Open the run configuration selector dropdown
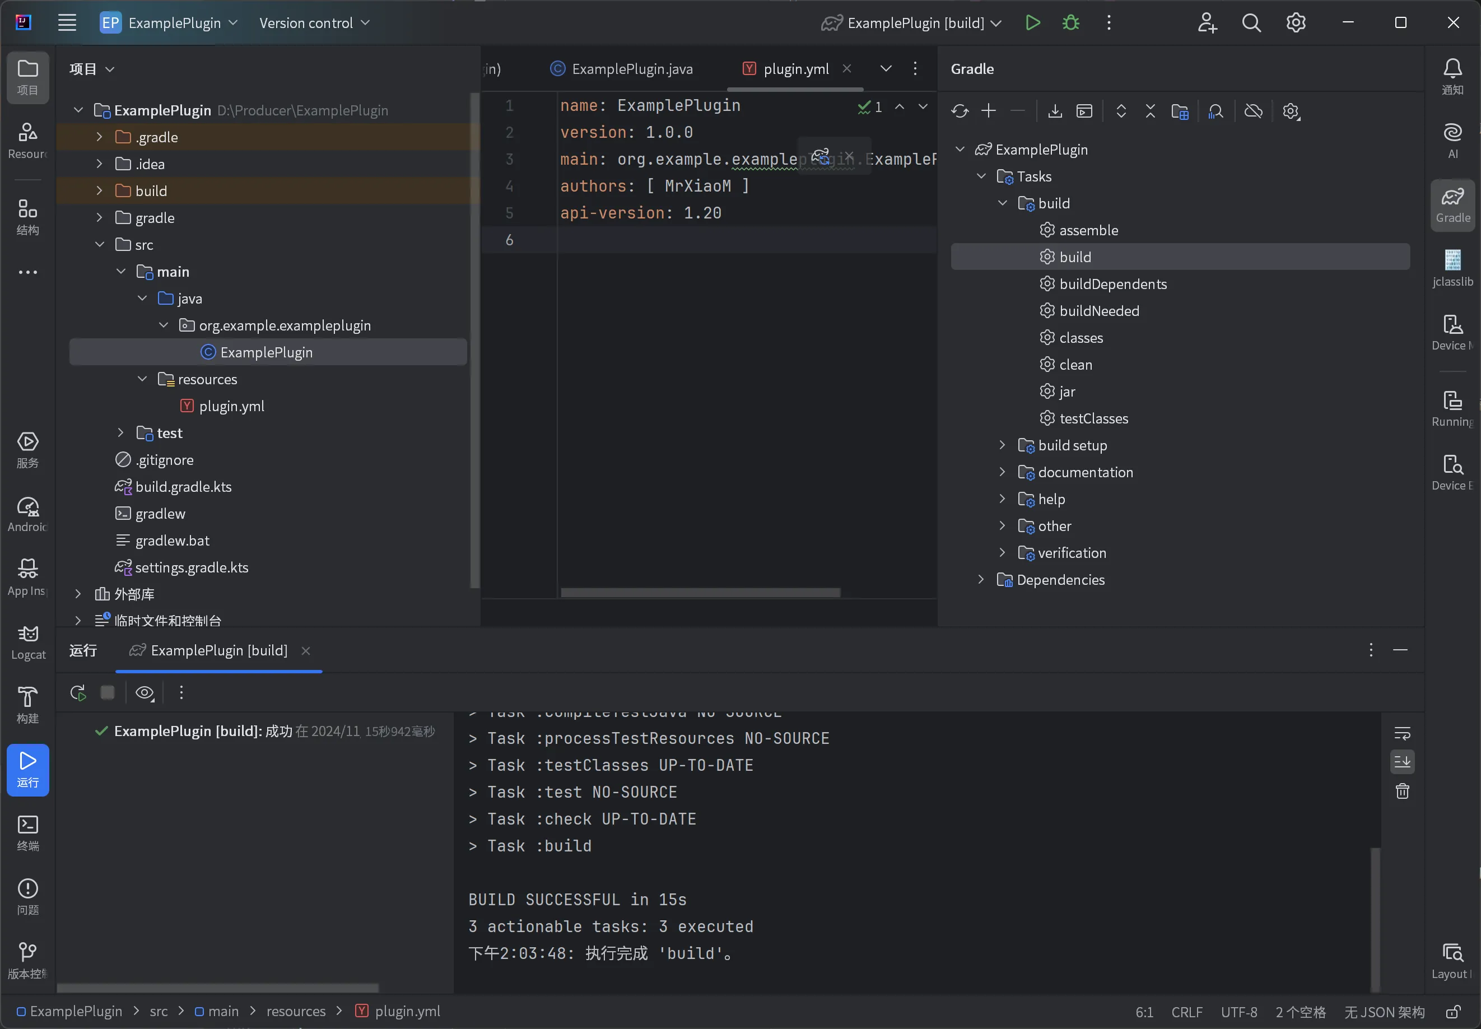 coord(911,22)
